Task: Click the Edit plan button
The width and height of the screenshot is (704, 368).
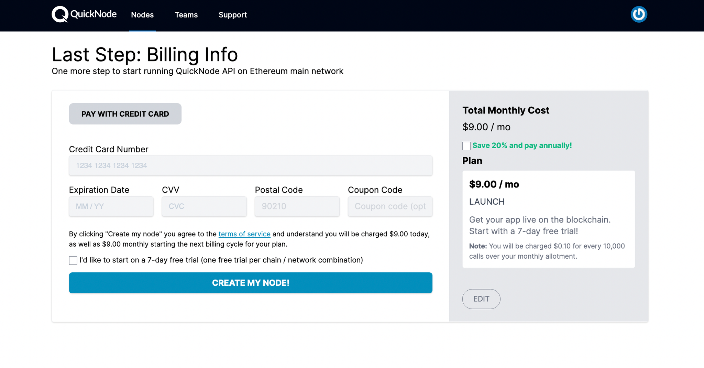Action: pyautogui.click(x=481, y=299)
